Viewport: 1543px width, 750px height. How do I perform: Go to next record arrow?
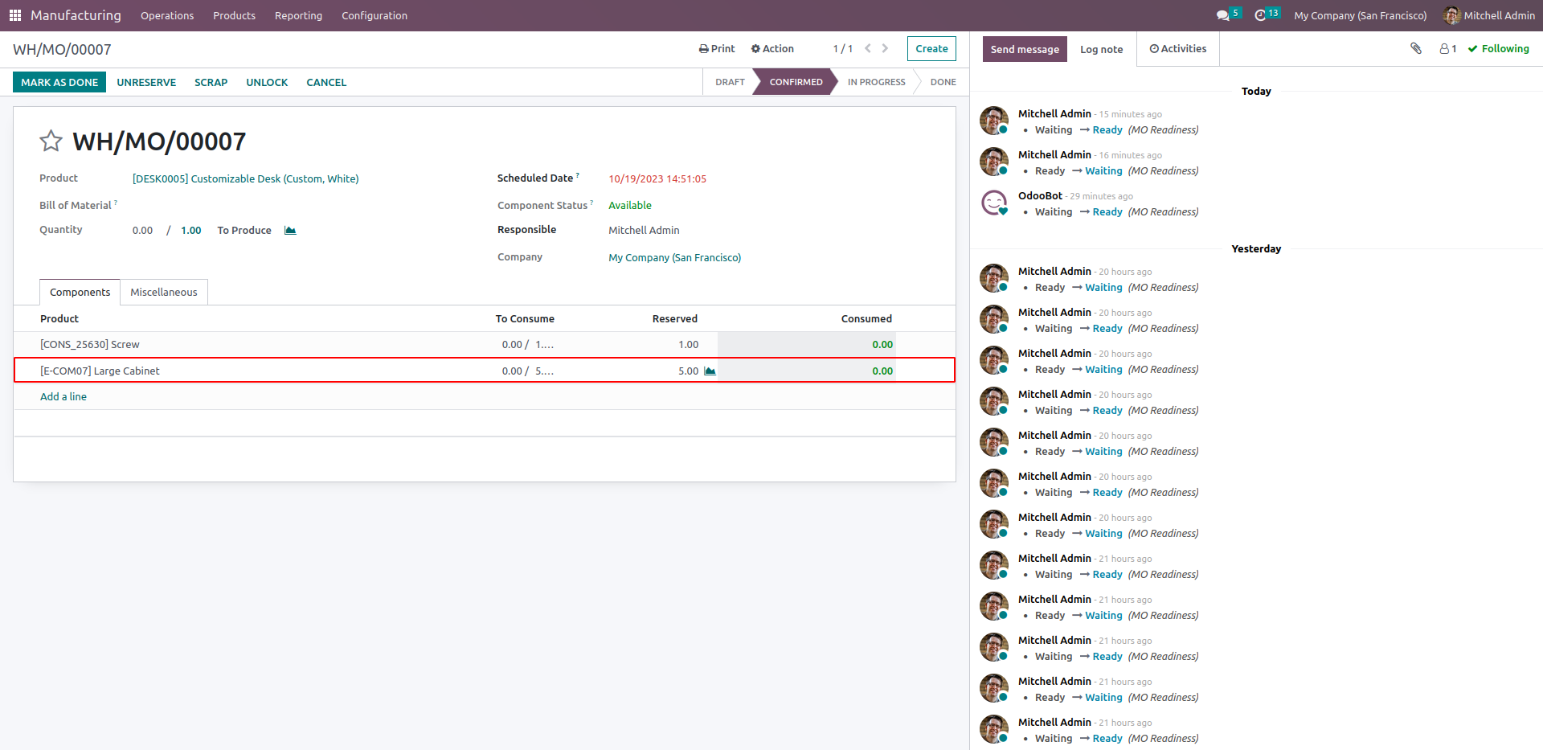click(x=885, y=48)
